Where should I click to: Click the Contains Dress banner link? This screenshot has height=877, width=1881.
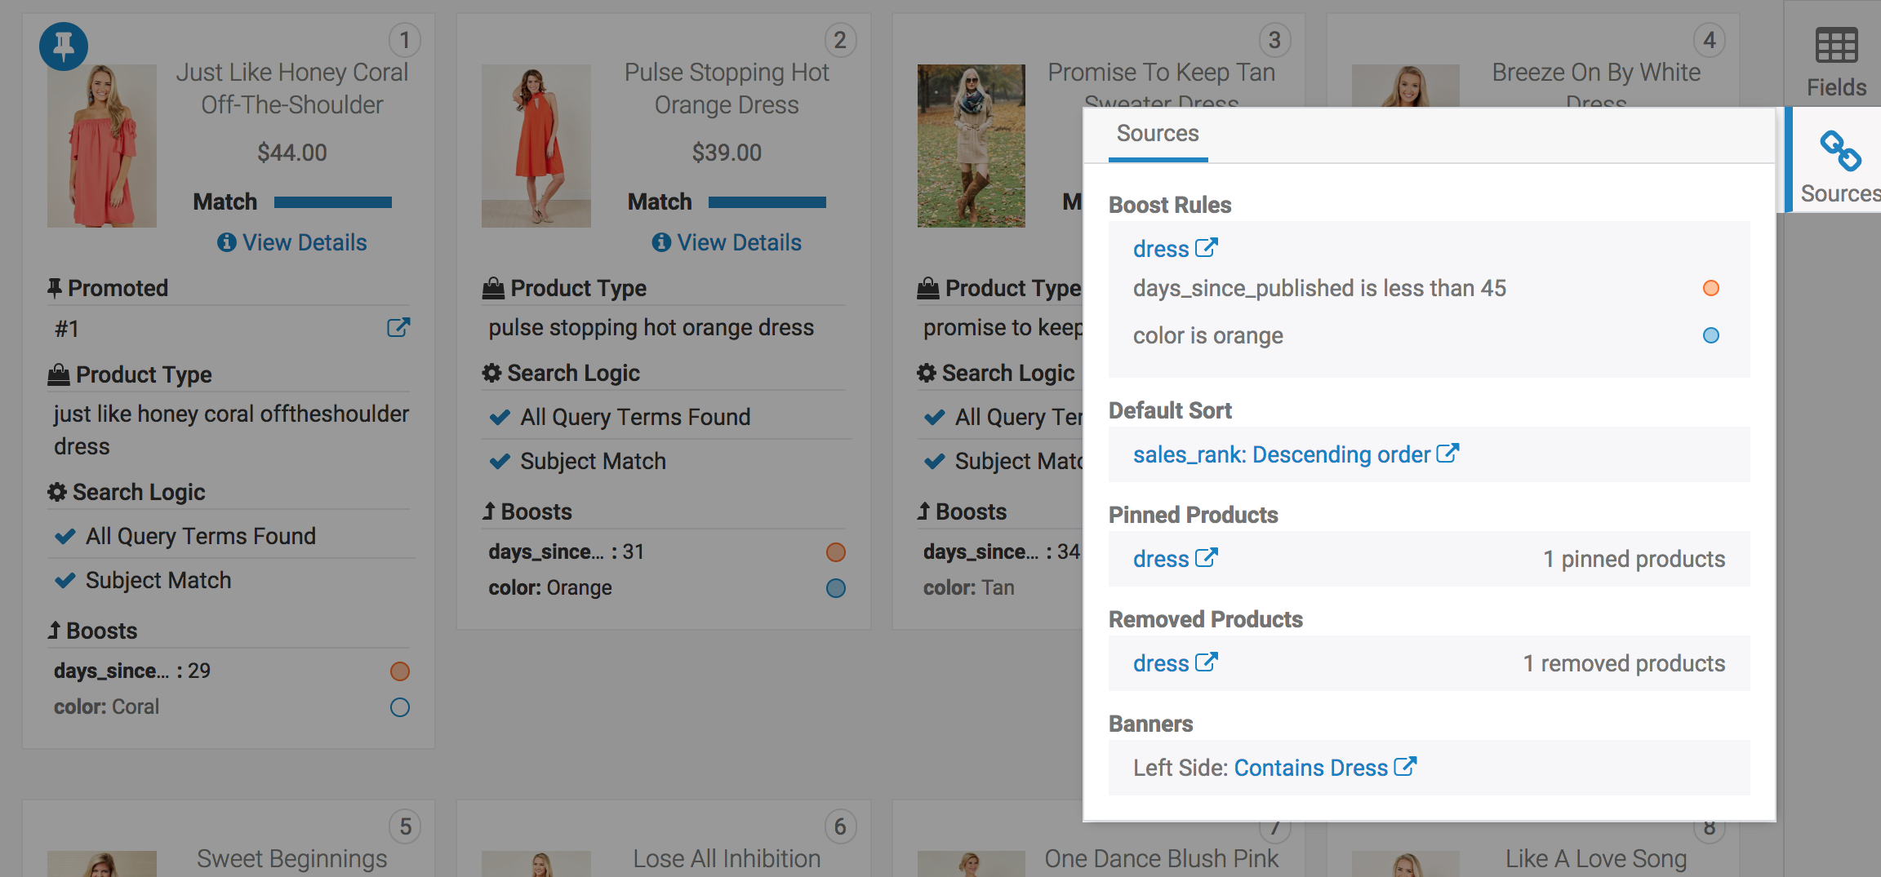(1310, 768)
